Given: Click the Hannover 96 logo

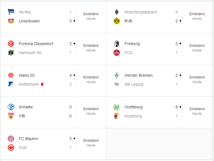Looking at the screenshot, I should point(11,53).
